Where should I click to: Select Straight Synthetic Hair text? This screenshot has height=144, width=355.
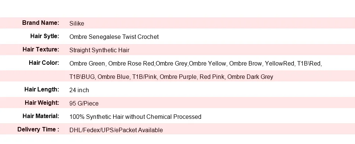tap(99, 50)
